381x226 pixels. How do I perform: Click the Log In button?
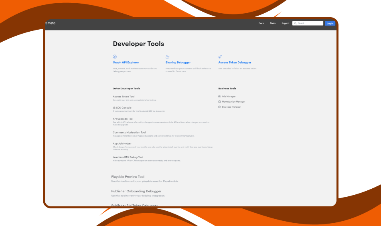330,23
